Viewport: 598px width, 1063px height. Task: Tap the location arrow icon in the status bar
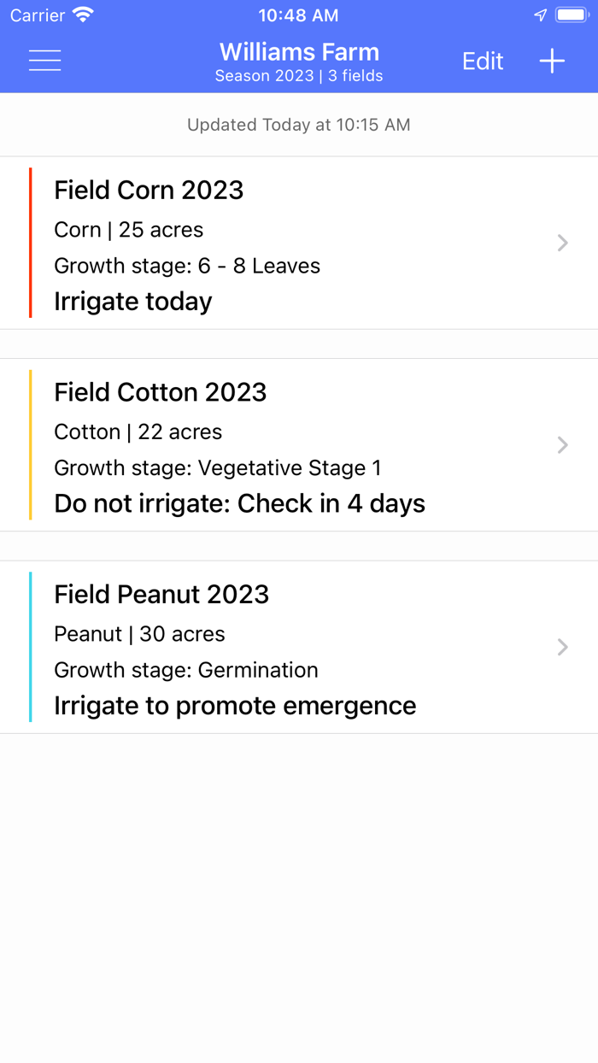(539, 14)
